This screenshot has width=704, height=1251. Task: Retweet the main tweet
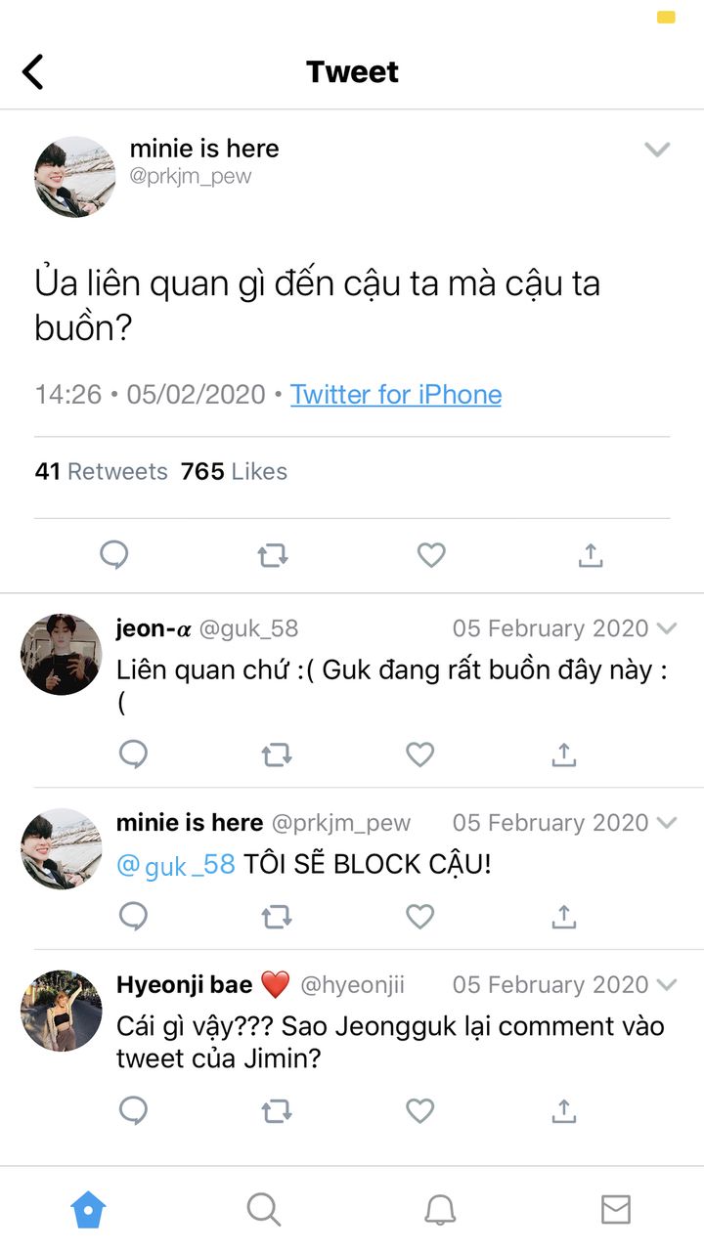pos(273,555)
